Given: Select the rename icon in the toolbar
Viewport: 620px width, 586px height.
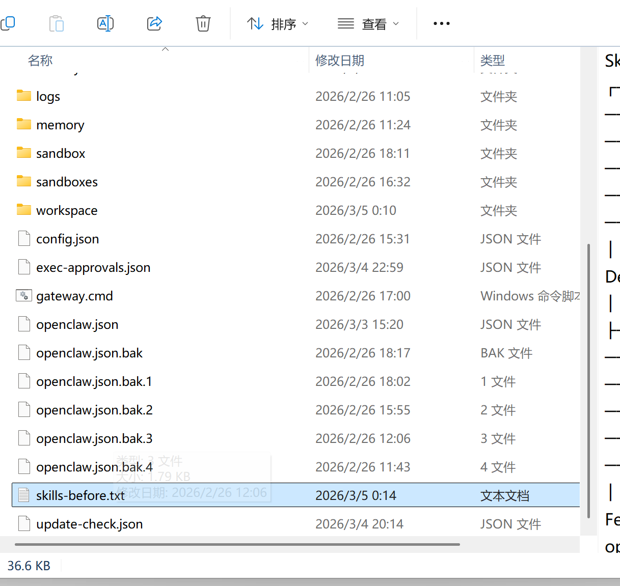Looking at the screenshot, I should point(105,23).
